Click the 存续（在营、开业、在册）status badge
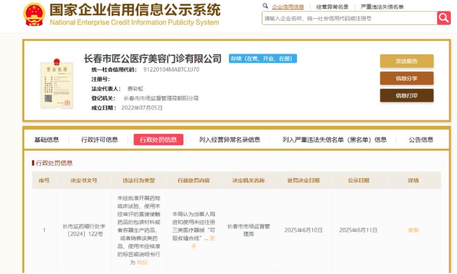Viewport: 457px width, 274px height. pyautogui.click(x=263, y=58)
